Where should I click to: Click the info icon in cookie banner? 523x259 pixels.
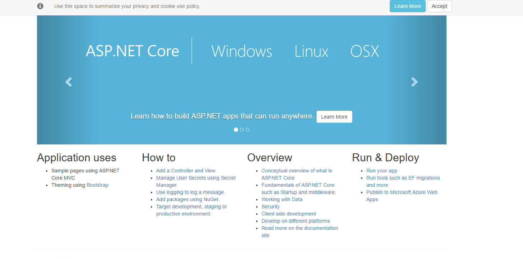coord(40,6)
